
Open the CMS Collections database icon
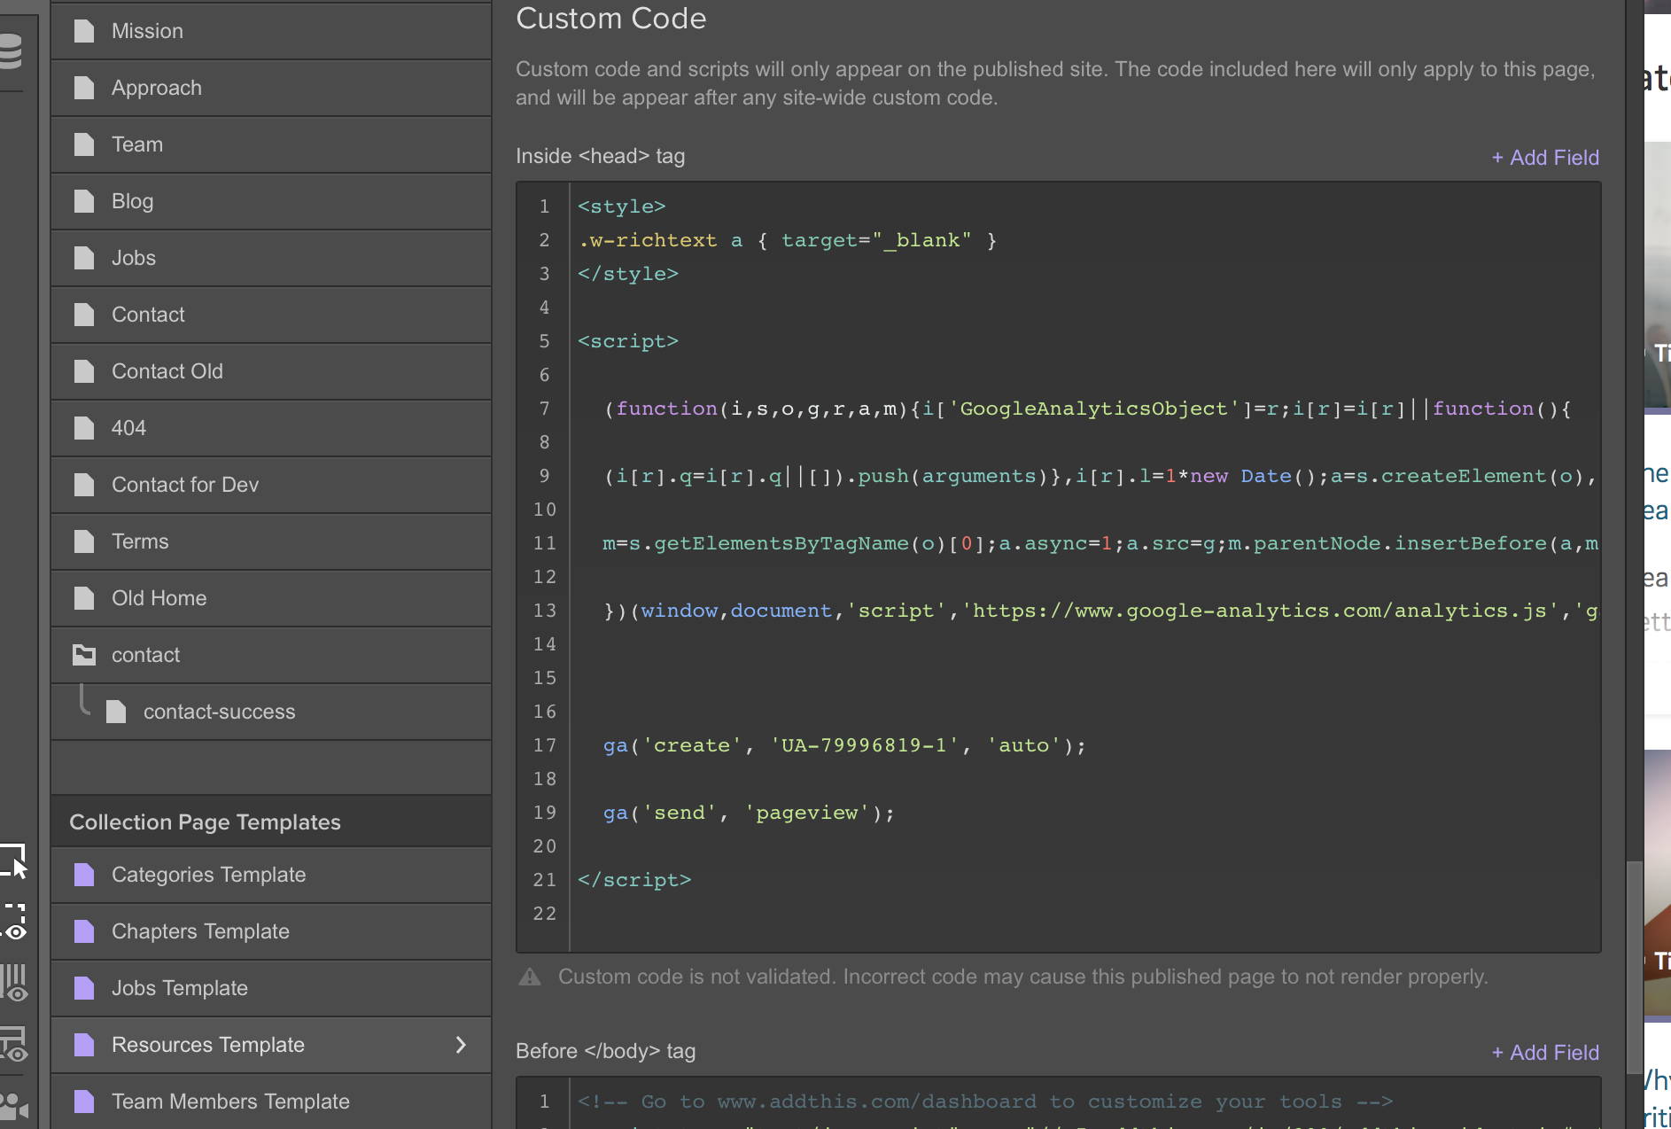(x=11, y=51)
